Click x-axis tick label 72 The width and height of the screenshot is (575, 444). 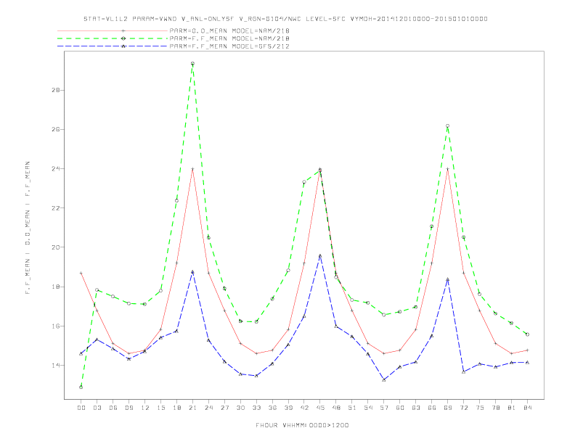(x=463, y=408)
